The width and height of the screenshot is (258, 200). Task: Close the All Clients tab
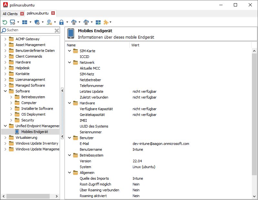click(21, 14)
